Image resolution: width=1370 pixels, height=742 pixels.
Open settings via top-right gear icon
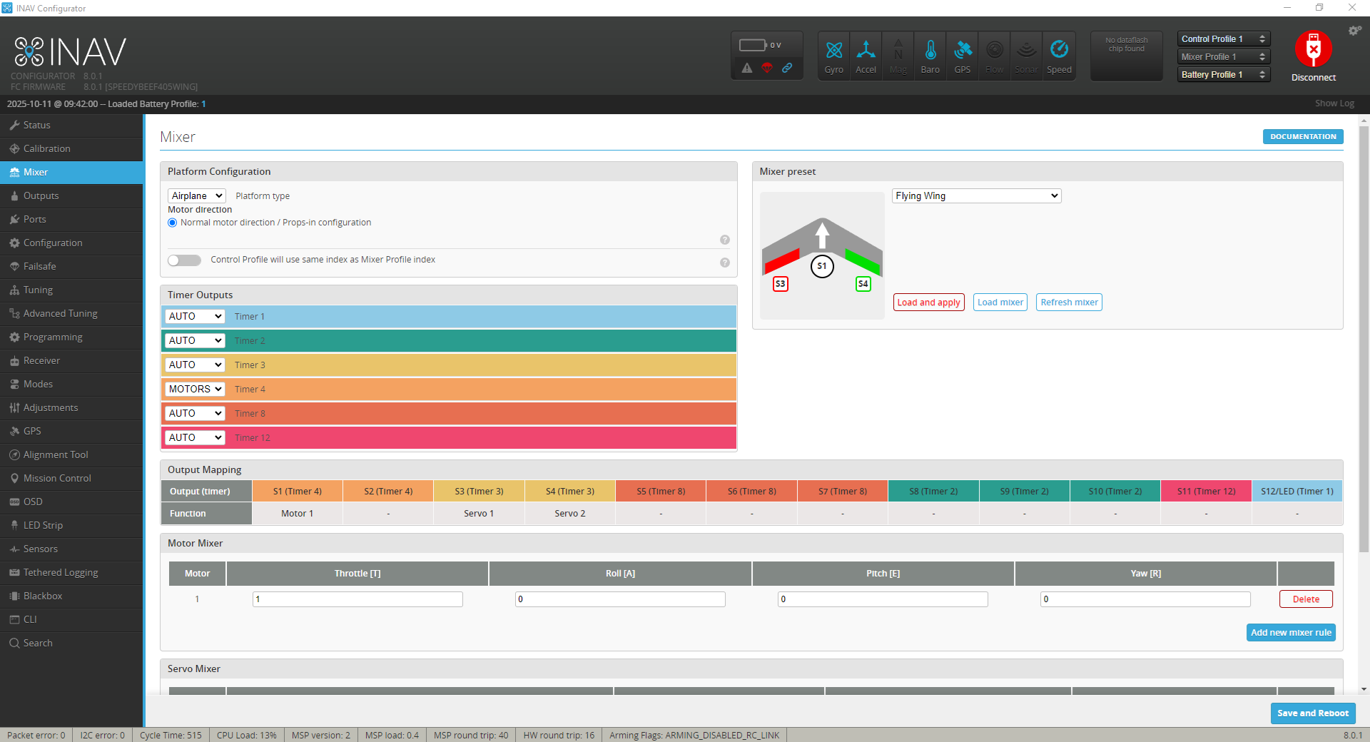point(1354,31)
